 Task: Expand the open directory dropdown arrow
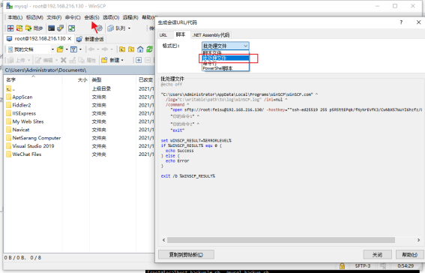67,49
